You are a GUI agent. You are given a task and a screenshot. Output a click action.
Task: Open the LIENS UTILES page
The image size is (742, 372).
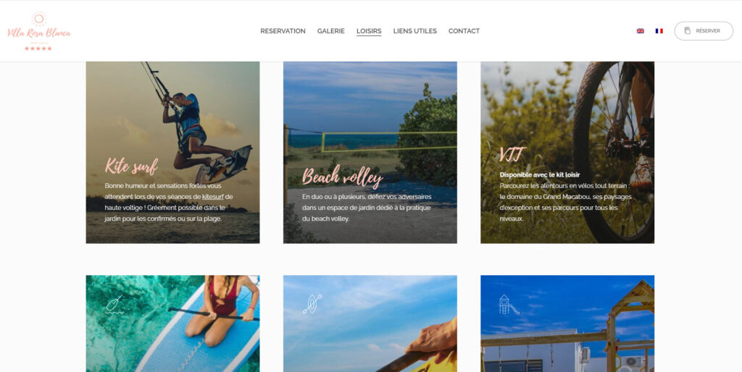[415, 31]
